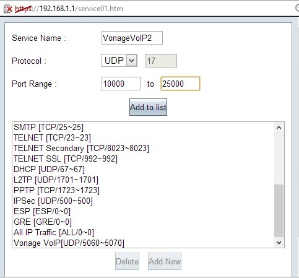Image resolution: width=299 pixels, height=278 pixels.
Task: Open the Protocol UDP dropdown
Action: 119,61
